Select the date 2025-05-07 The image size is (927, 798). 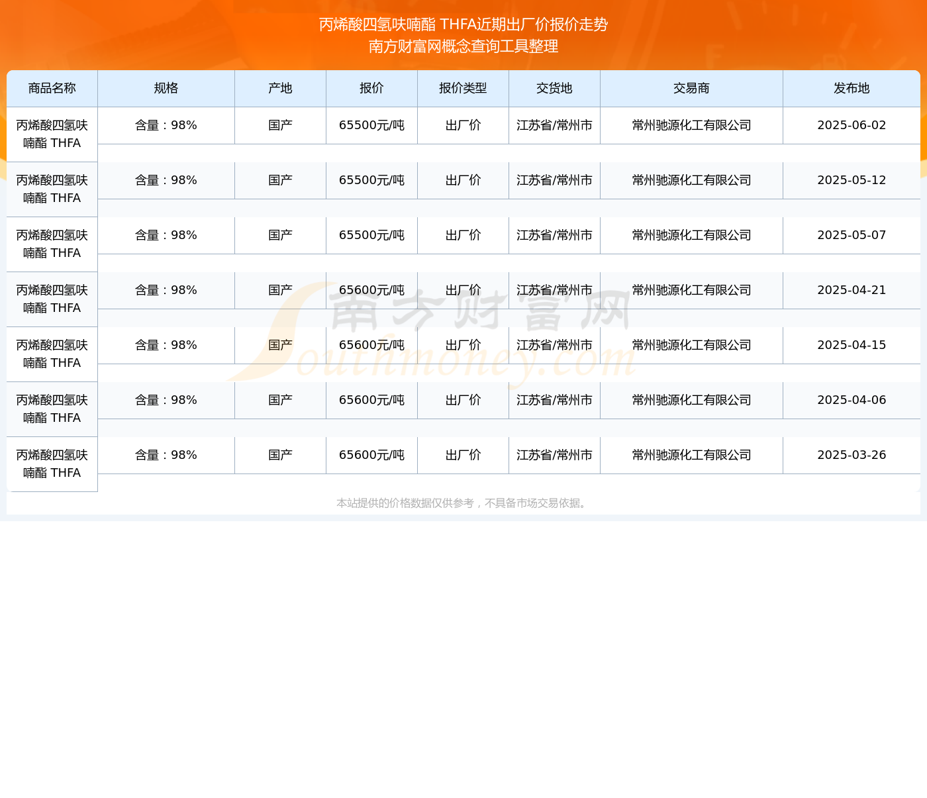852,235
